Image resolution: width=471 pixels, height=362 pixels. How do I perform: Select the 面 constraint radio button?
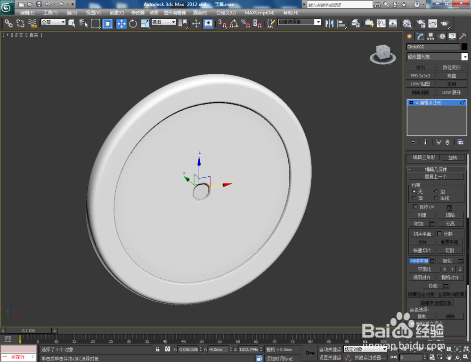(414, 198)
